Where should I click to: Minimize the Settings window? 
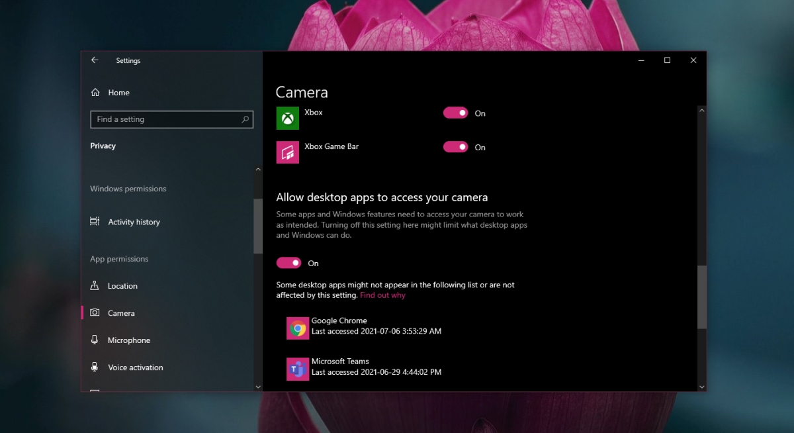pyautogui.click(x=642, y=60)
